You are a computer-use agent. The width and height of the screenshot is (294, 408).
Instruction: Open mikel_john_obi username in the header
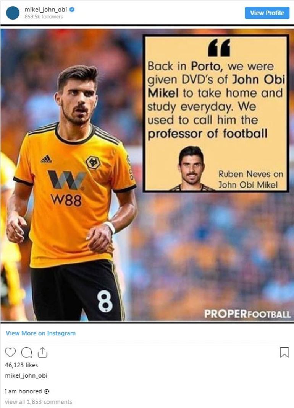(46, 10)
